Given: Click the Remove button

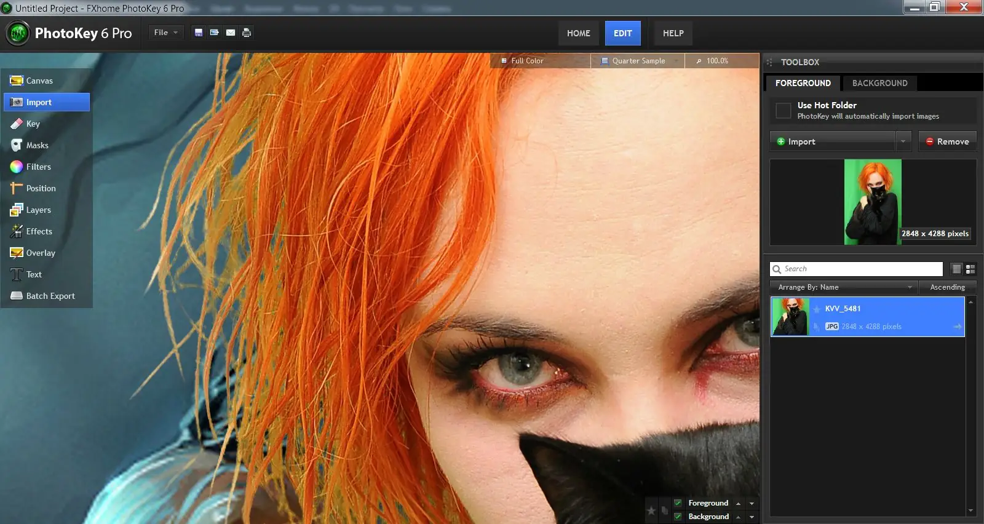Looking at the screenshot, I should point(948,141).
